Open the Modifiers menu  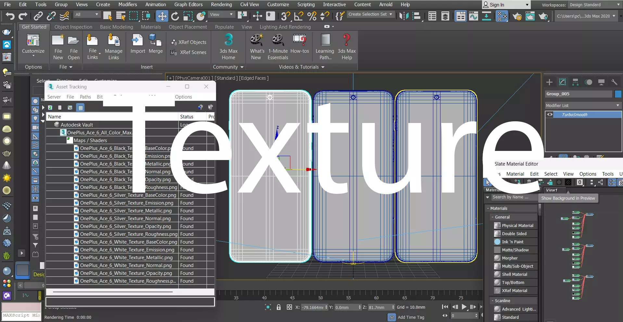127,5
